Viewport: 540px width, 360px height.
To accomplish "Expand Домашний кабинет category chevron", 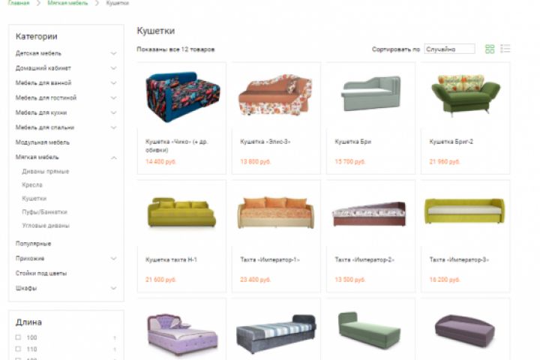I will click(x=113, y=68).
